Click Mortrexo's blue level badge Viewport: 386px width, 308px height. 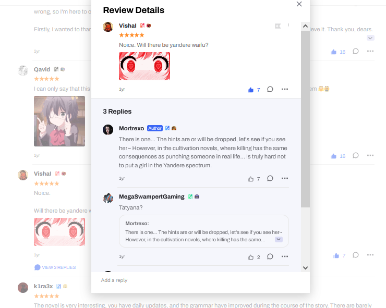click(167, 128)
